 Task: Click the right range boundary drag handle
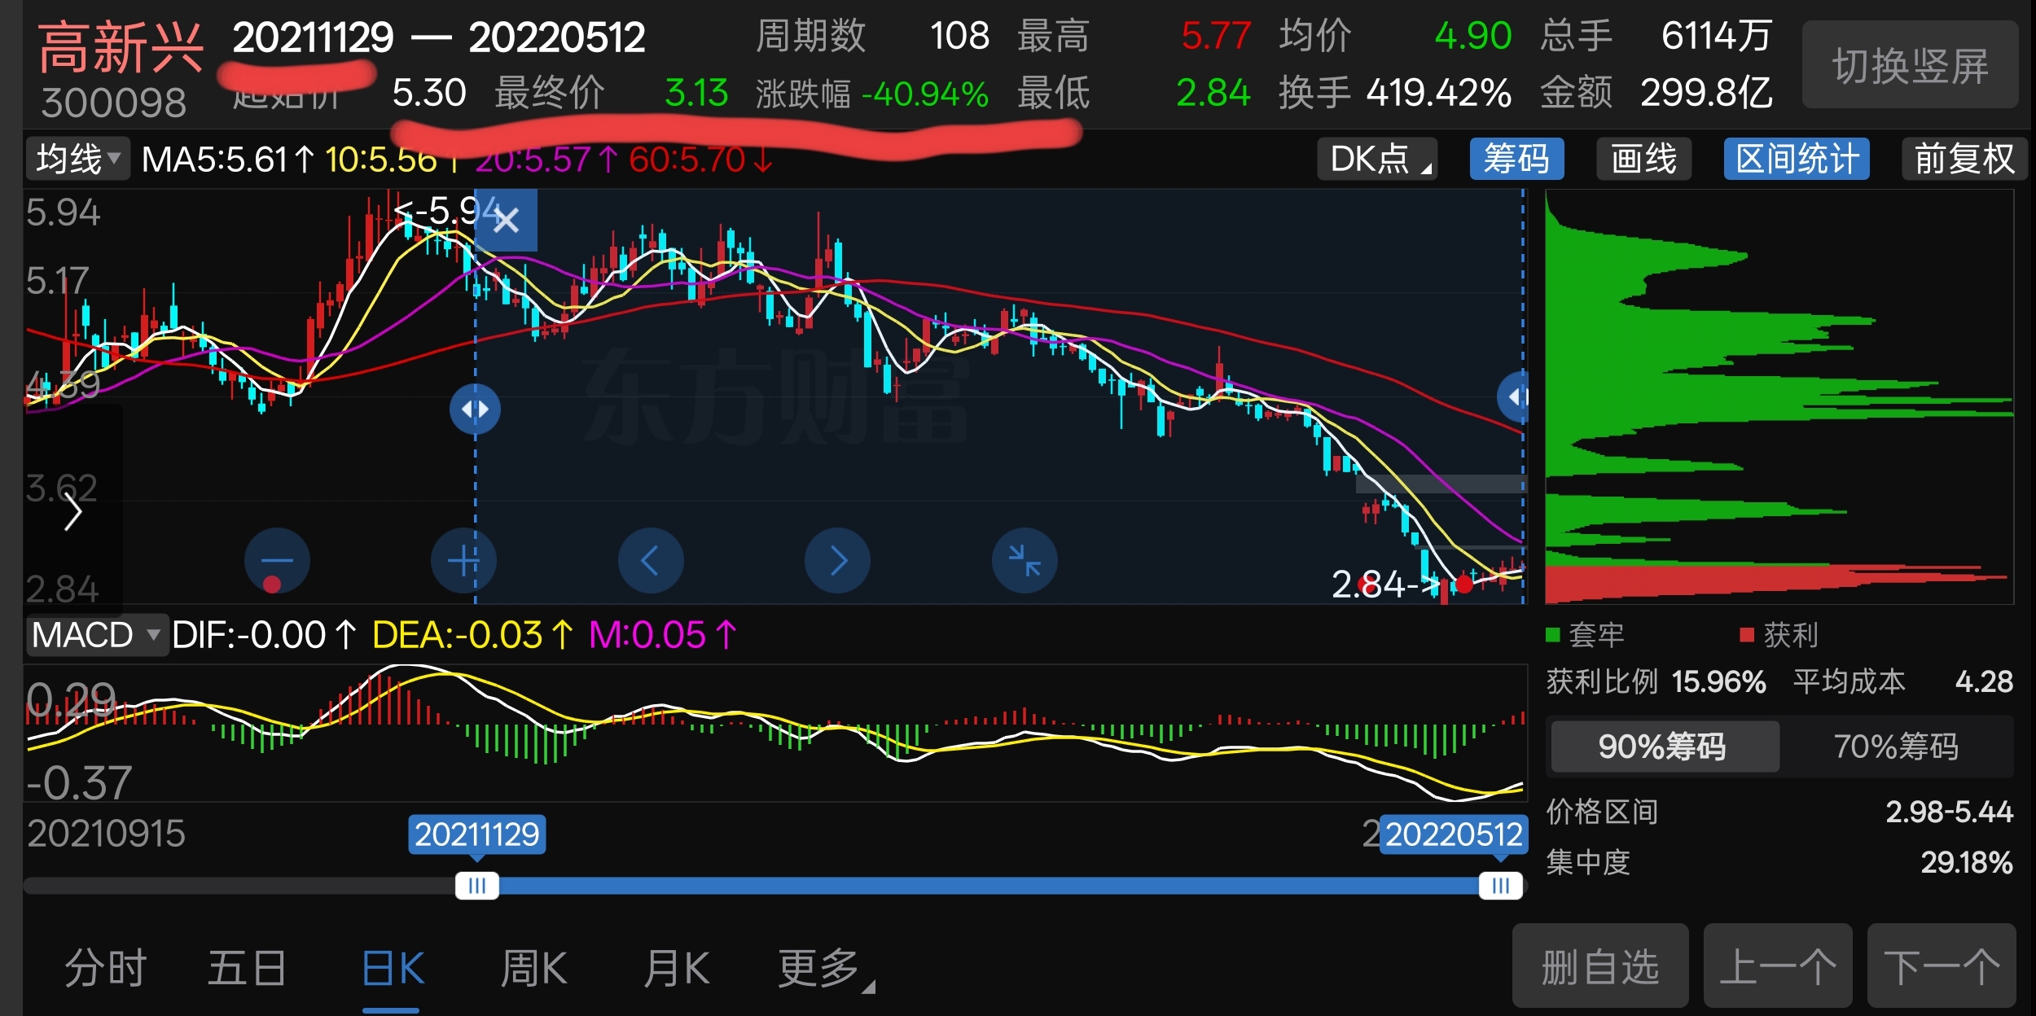click(1516, 397)
